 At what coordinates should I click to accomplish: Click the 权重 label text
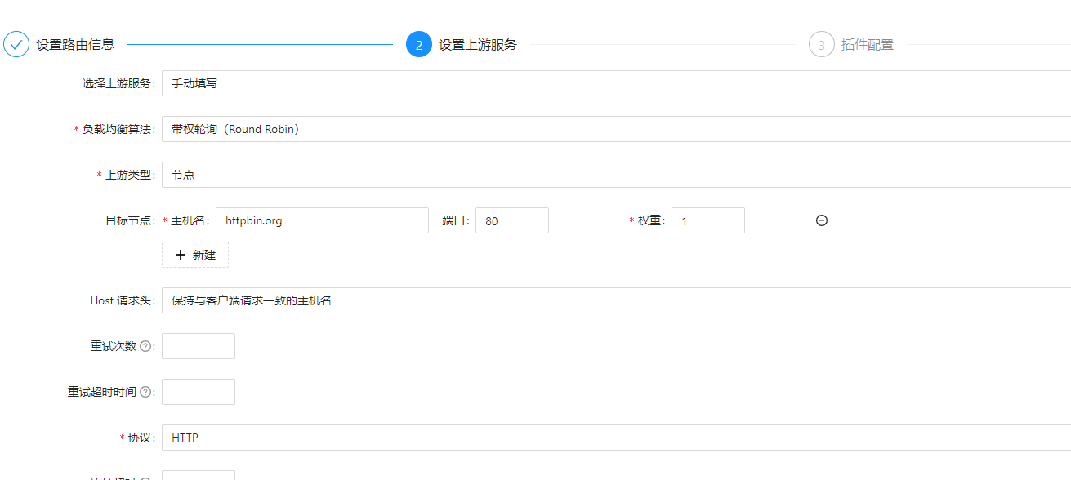click(x=650, y=220)
